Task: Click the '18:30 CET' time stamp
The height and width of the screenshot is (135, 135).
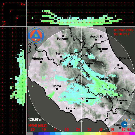Action: pos(122,34)
